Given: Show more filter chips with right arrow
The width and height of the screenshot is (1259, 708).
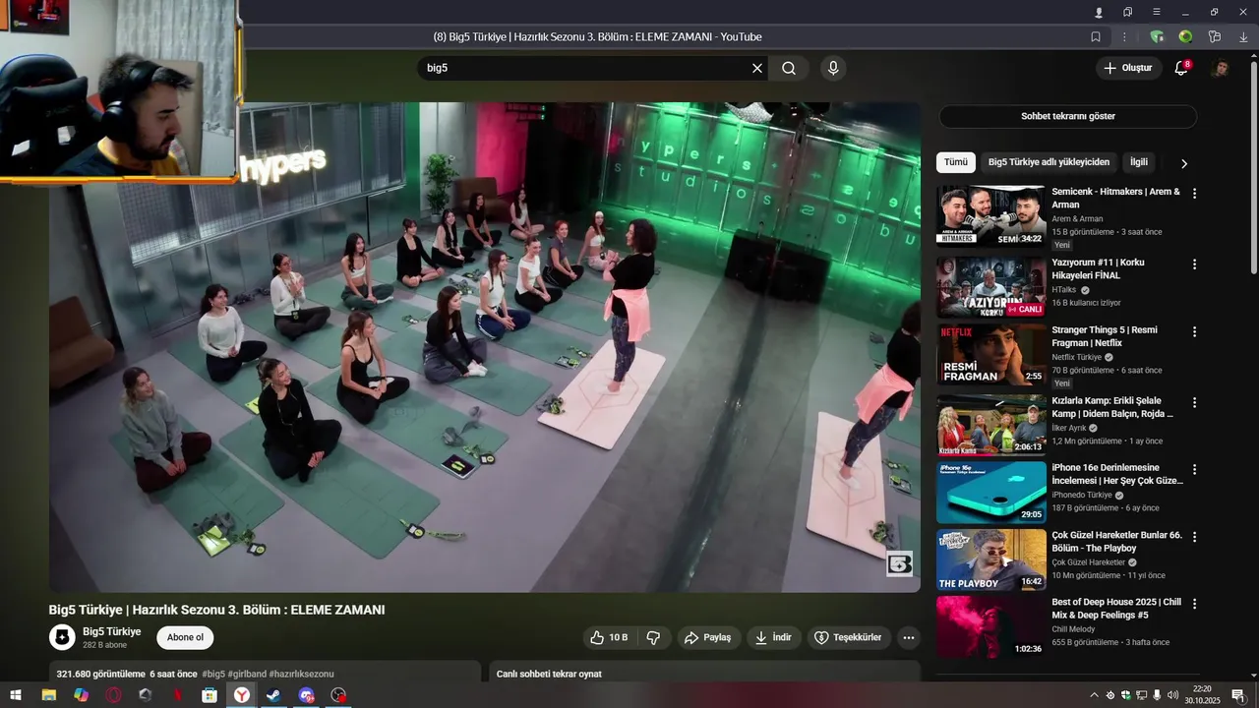Looking at the screenshot, I should tap(1184, 163).
